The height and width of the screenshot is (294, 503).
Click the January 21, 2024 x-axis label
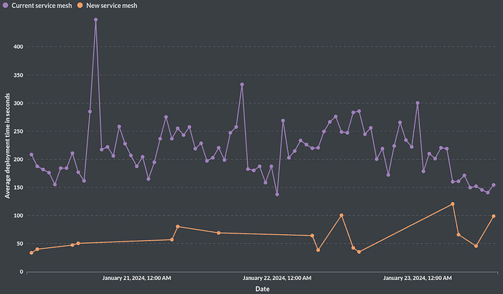point(137,278)
